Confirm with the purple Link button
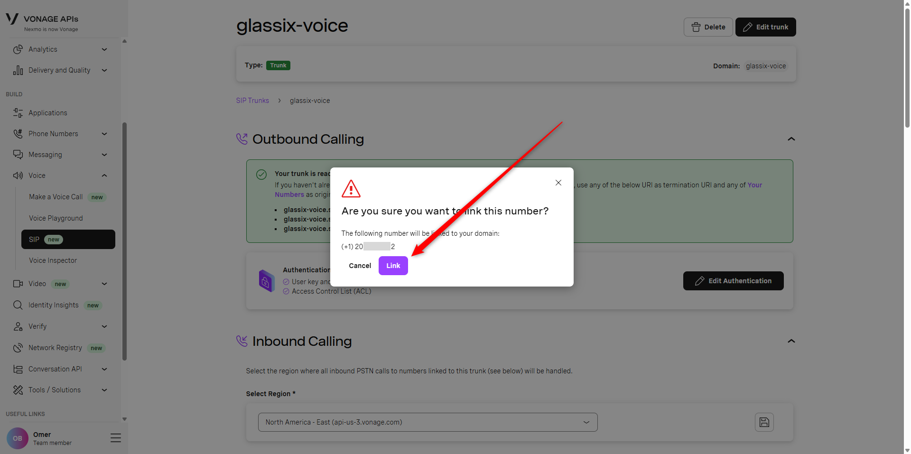911x454 pixels. (x=393, y=266)
